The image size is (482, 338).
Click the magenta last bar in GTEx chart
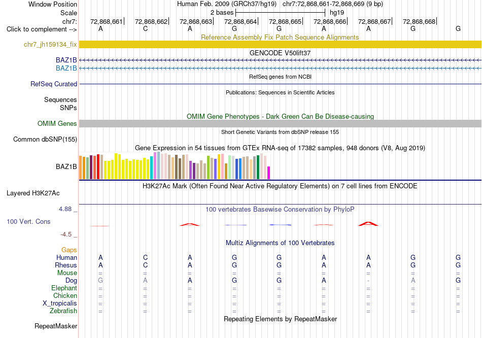[x=269, y=173]
